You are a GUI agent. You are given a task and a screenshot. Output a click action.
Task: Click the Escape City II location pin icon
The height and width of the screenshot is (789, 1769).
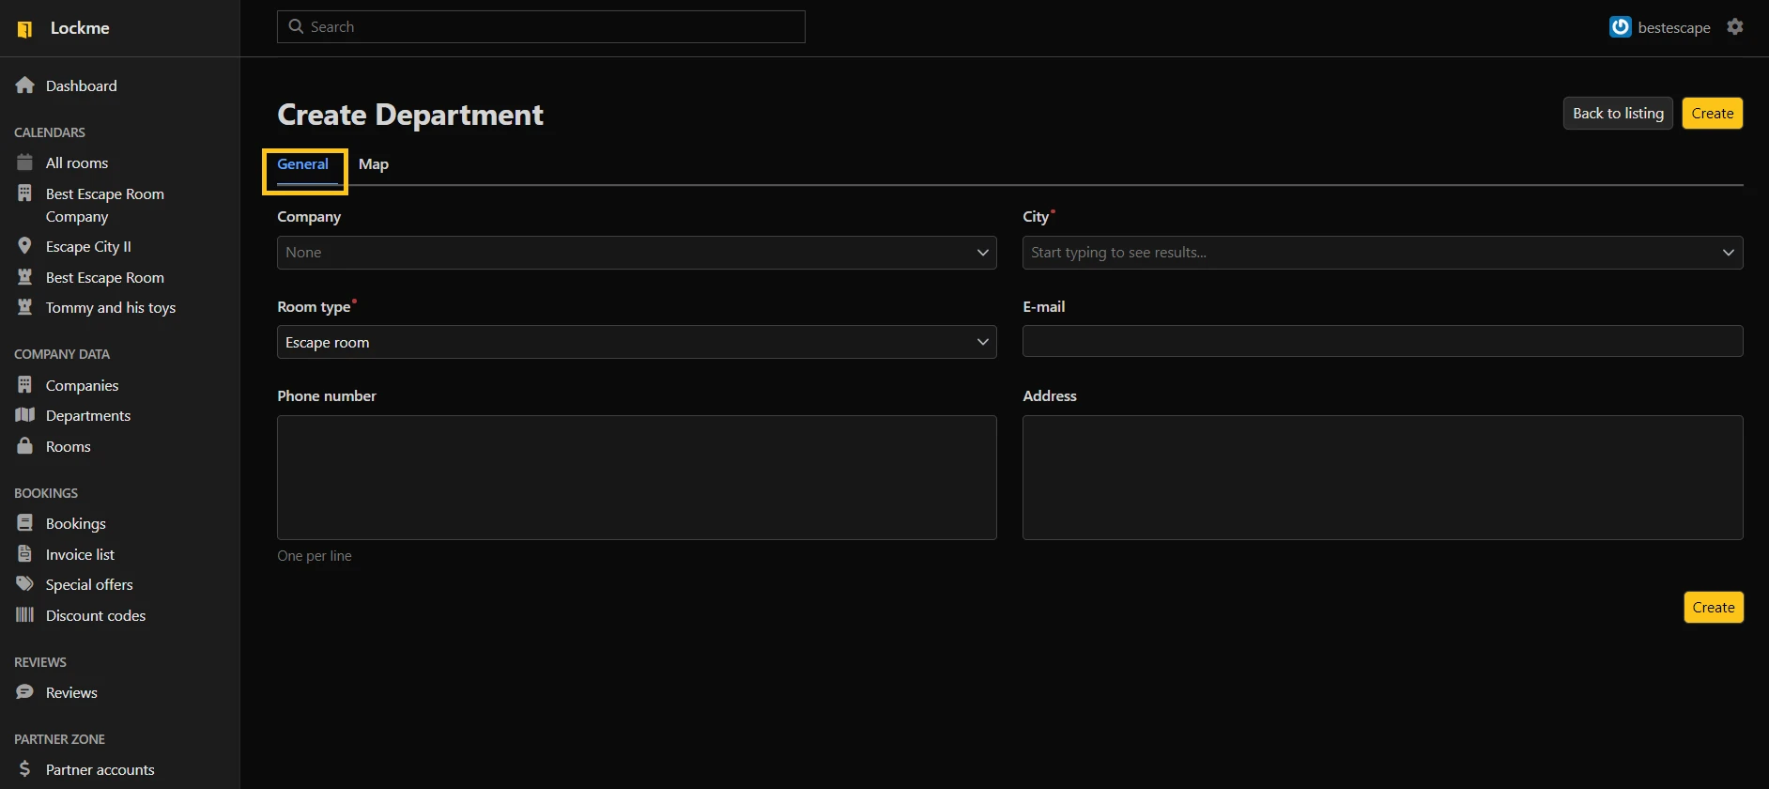(25, 246)
